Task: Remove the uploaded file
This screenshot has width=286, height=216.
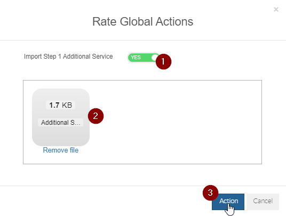Action: coord(61,150)
